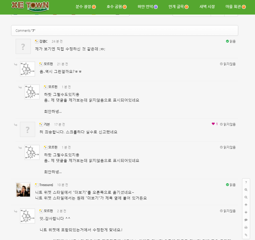The height and width of the screenshot is (240, 255).
Task: Open the 호수 공원 menu
Action: point(116,7)
